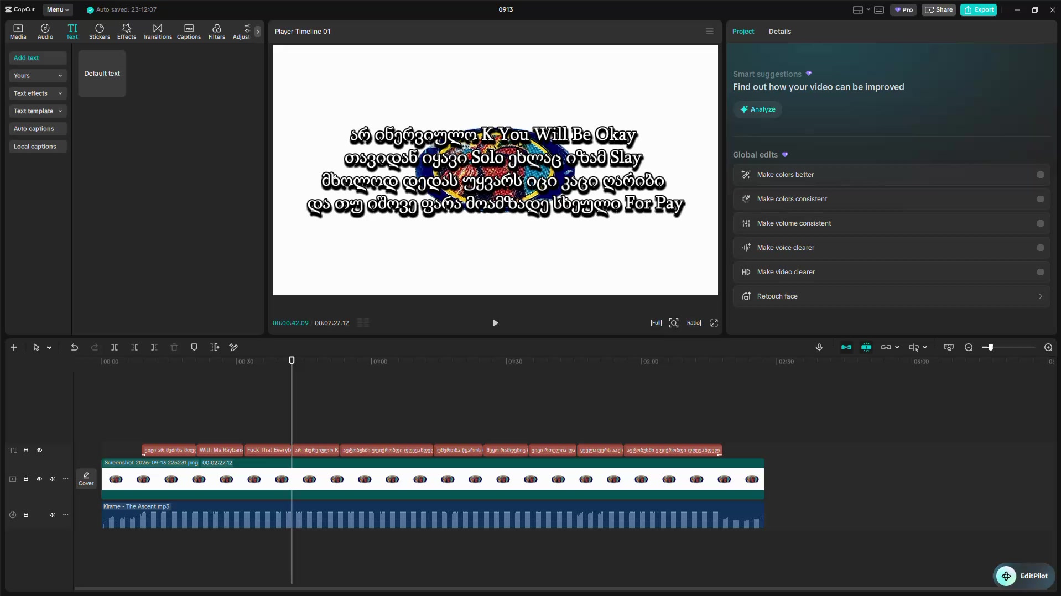This screenshot has width=1061, height=596.
Task: Click the Undo arrow in timeline toolbar
Action: coord(75,347)
